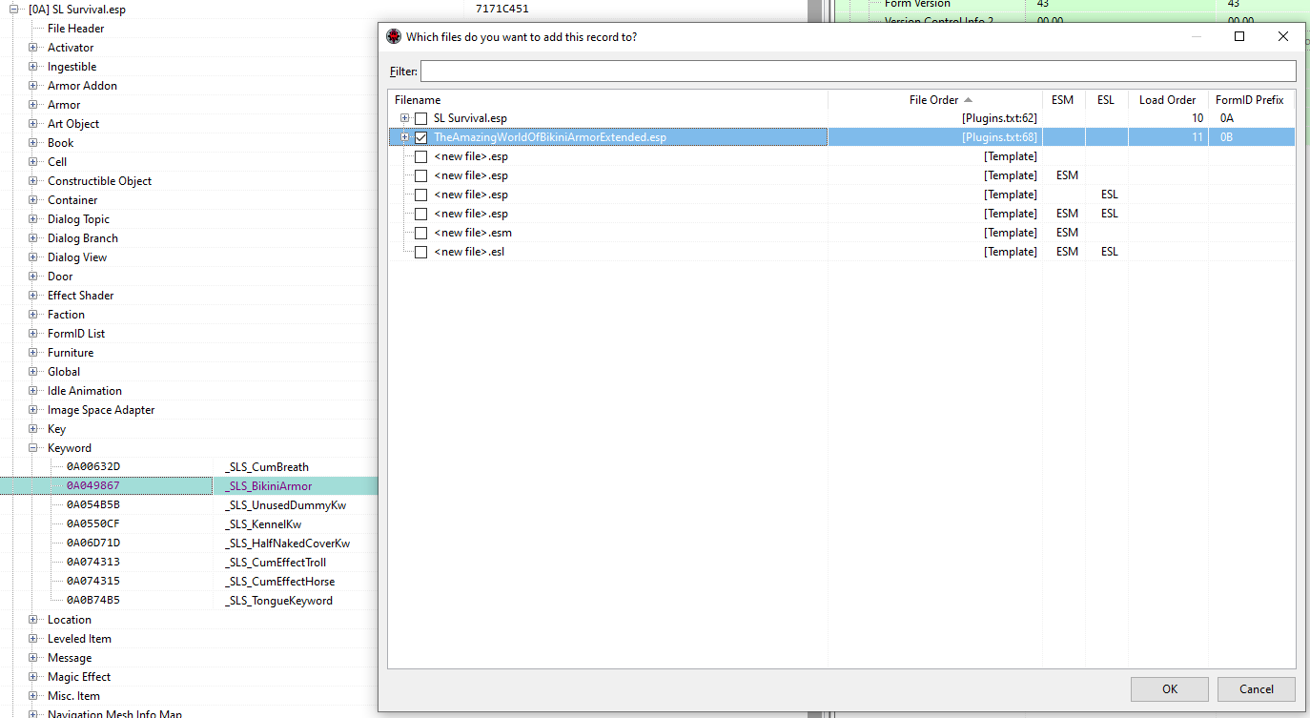
Task: Select the _SLS_TongueKeyword record
Action: pos(278,601)
